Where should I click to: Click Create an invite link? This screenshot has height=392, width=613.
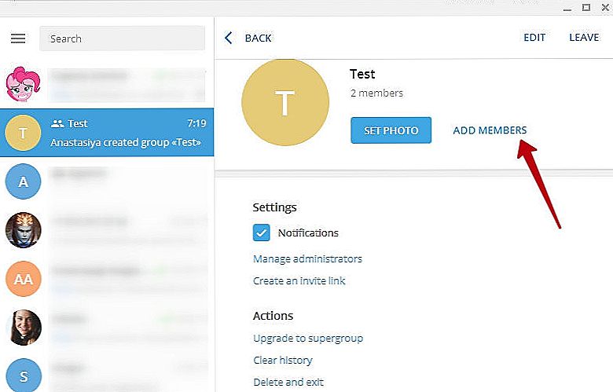(299, 280)
